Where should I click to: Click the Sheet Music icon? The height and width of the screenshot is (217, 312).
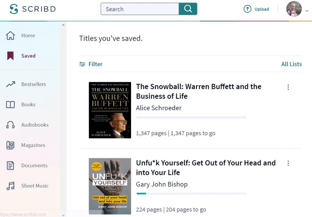tap(10, 186)
